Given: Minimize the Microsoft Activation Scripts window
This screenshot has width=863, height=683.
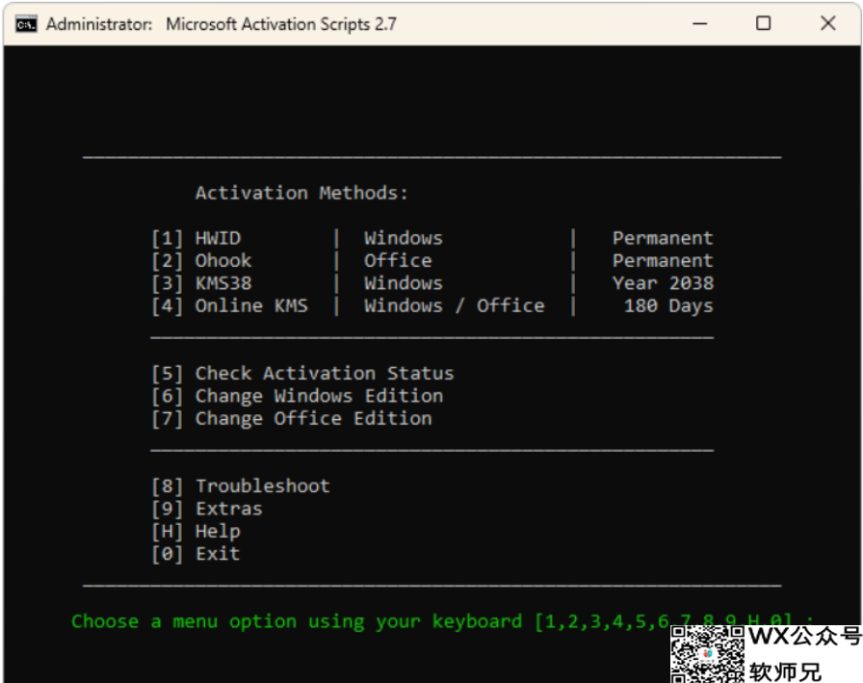Looking at the screenshot, I should (699, 24).
